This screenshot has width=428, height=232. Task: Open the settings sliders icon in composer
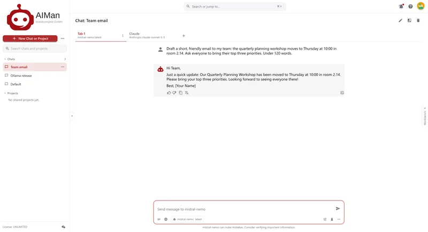tap(325, 219)
